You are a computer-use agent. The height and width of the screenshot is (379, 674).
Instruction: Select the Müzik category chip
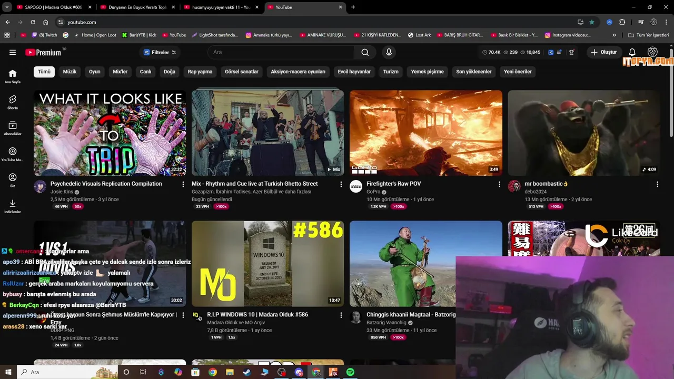[70, 72]
